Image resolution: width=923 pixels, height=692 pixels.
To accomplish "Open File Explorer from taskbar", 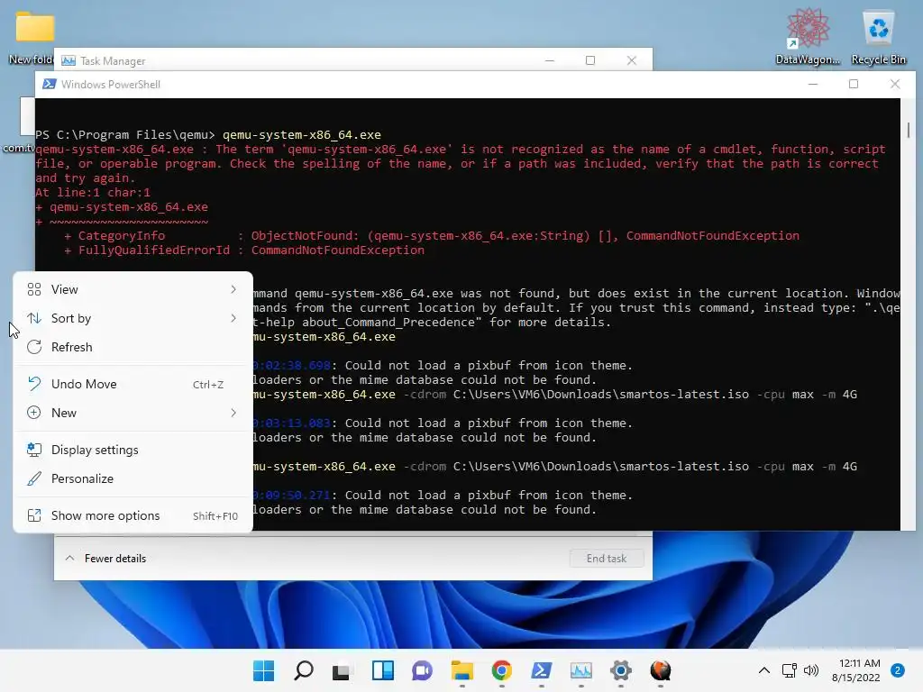I will [x=462, y=670].
